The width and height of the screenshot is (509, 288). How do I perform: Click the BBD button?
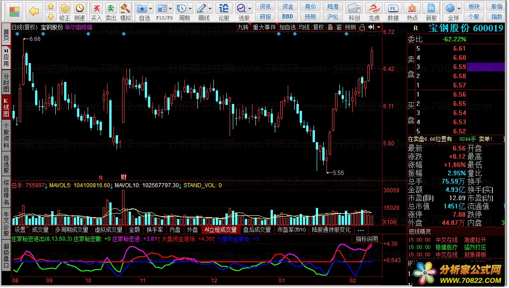coord(288,17)
